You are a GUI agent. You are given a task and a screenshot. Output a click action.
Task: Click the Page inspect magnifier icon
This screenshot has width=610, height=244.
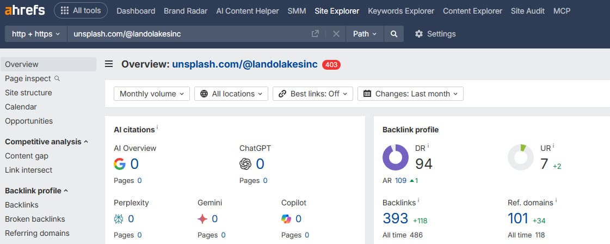click(x=57, y=78)
